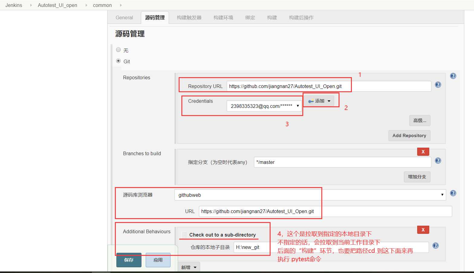Click the Check out to a sub-directory title
Screen dimensions: 474x273
(222, 235)
